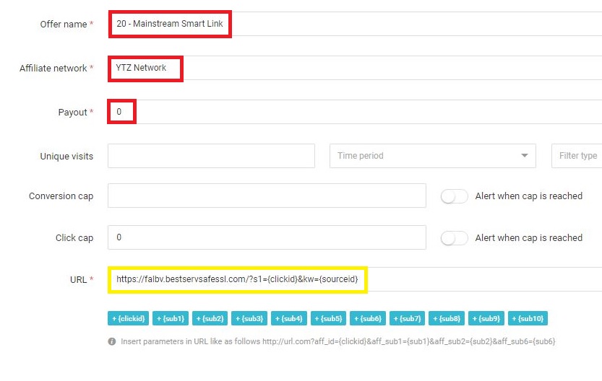Add the {sub10} token to URL
602x381 pixels.
tap(527, 318)
